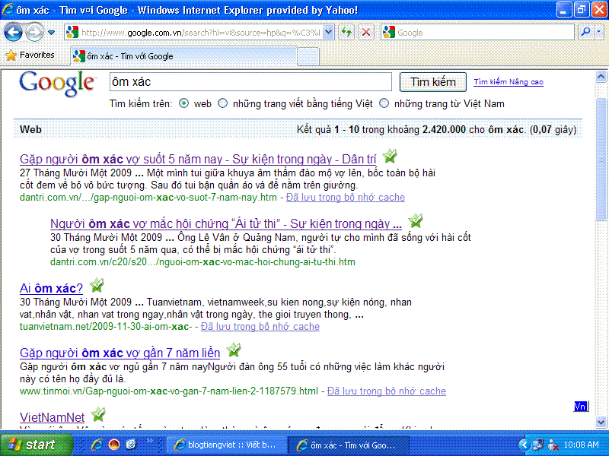
Task: Click star icon beside 'Ai ôm xác?'
Action: pos(97,286)
